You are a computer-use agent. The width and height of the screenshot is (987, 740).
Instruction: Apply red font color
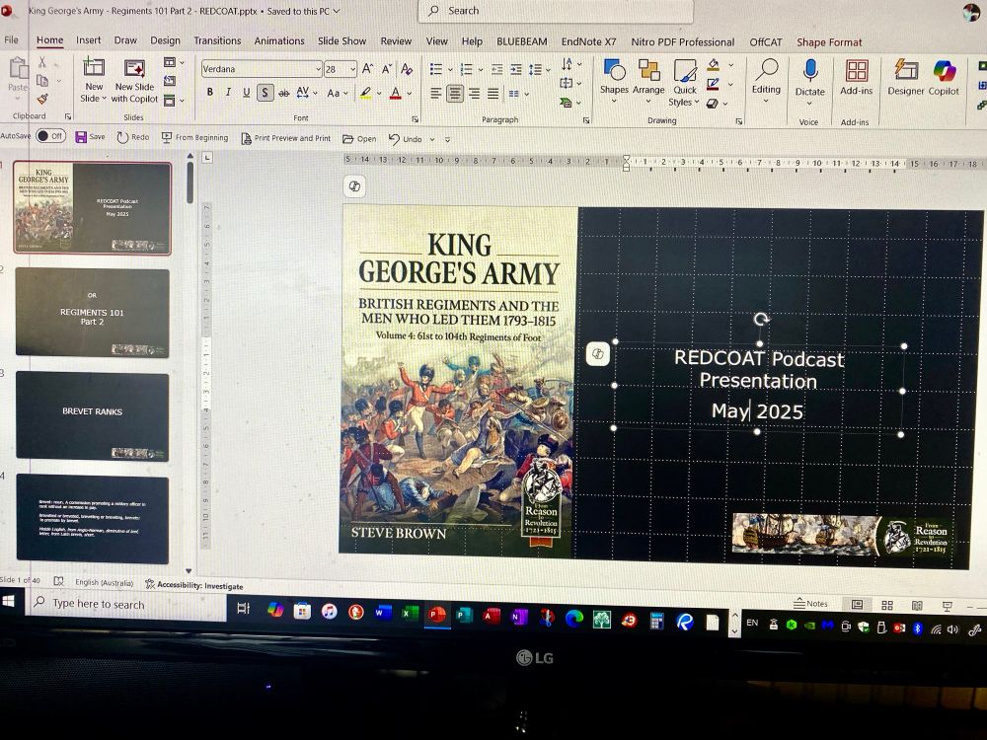coord(396,93)
